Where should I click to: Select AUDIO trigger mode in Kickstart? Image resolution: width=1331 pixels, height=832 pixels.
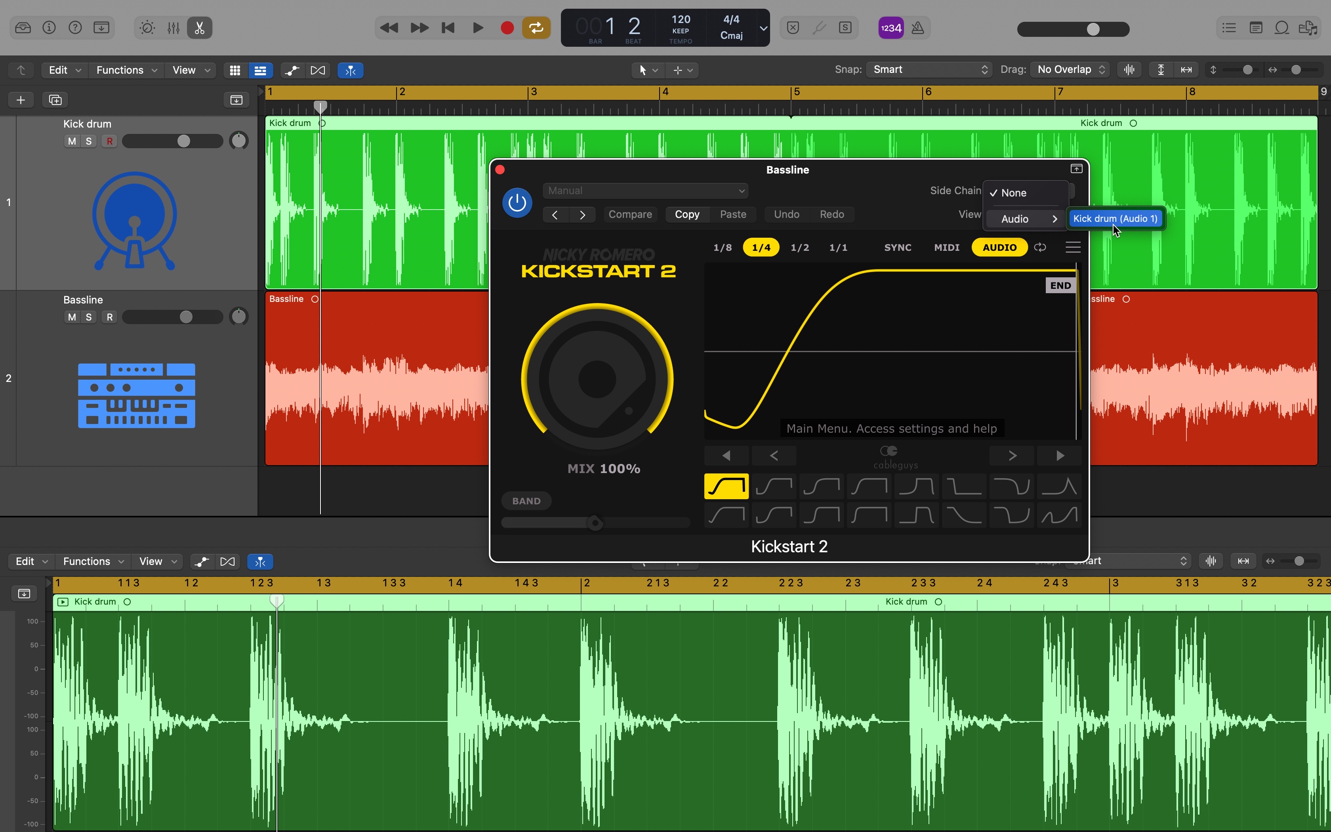point(999,248)
